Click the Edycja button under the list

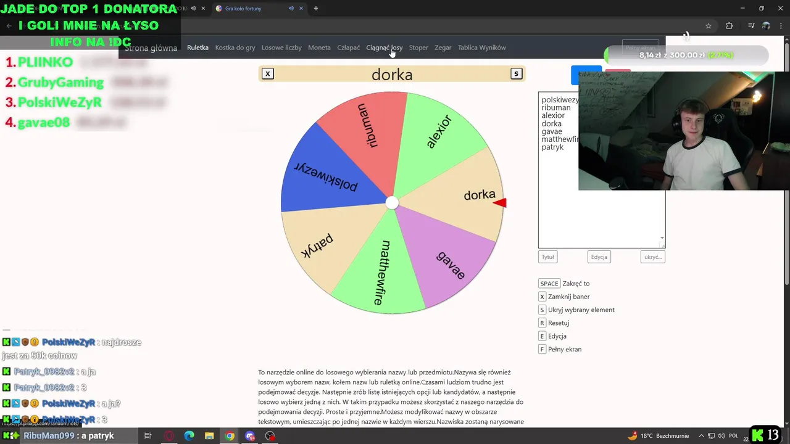point(599,257)
